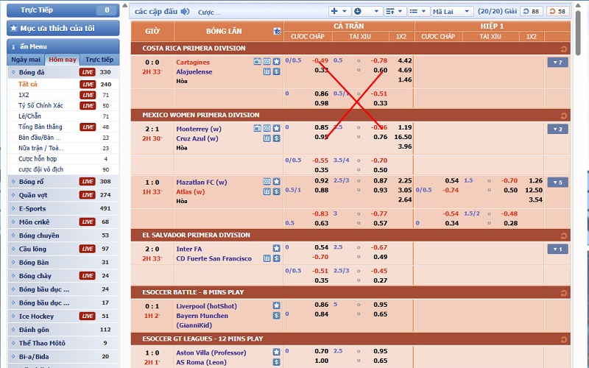Click the orange refresh button showing 58
The image size is (589, 368).
click(557, 12)
